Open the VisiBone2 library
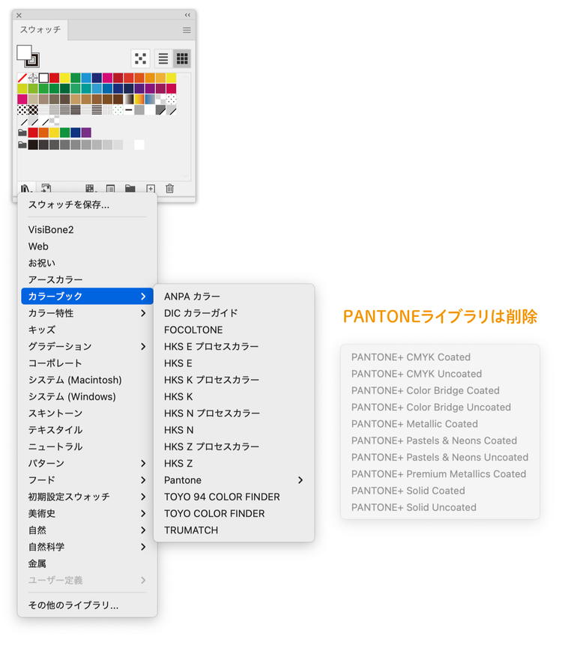Viewport: 562px width, 645px height. pyautogui.click(x=87, y=229)
